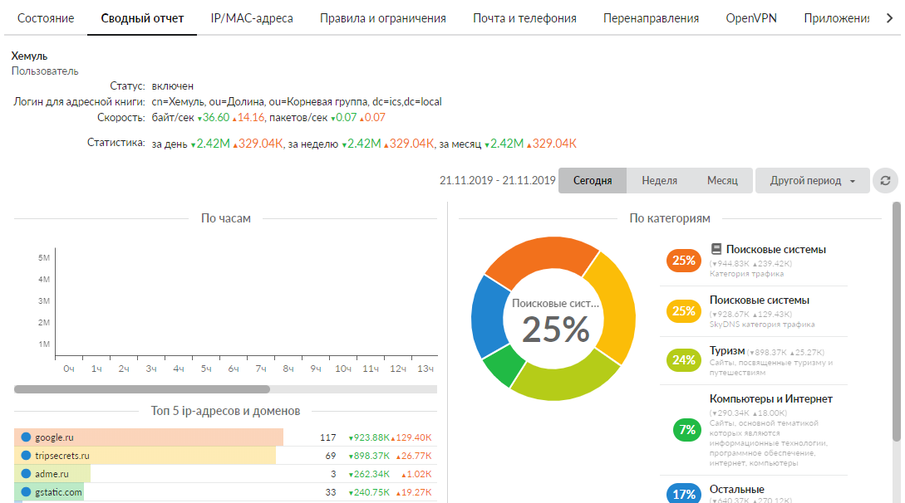Open the Другой период dropdown
905x503 pixels.
pyautogui.click(x=812, y=181)
